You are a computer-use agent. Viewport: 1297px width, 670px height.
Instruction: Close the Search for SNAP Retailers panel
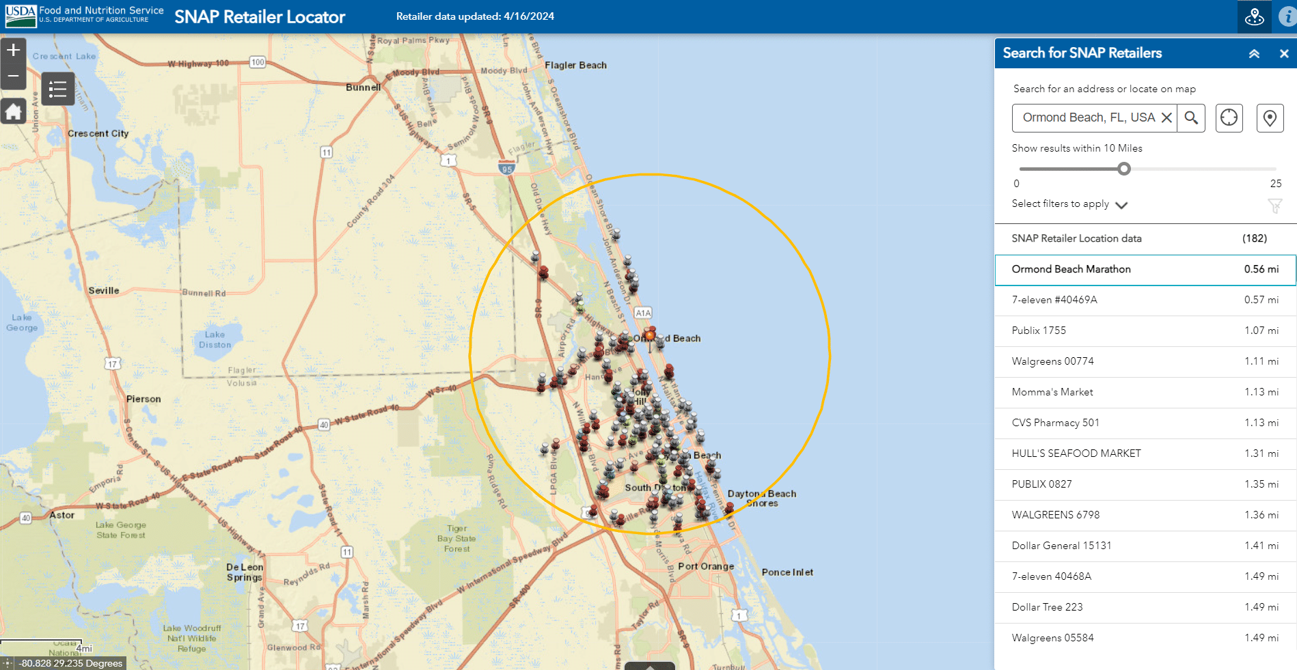(1284, 53)
